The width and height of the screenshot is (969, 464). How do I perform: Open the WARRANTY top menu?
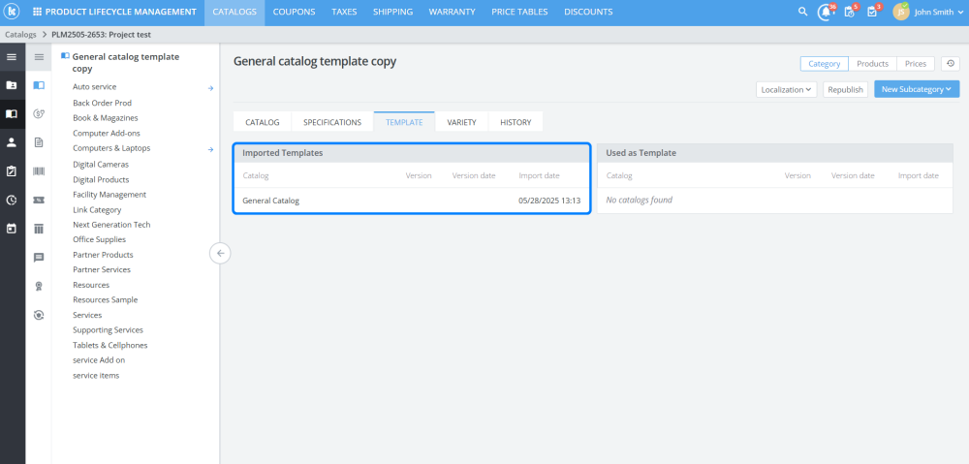[453, 12]
